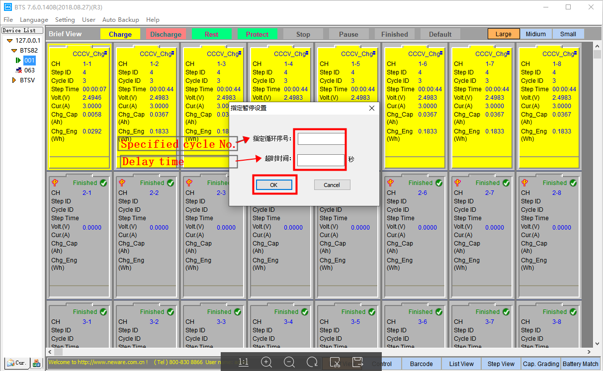Click the small blue marker on channel 1-8 header

[x=575, y=53]
